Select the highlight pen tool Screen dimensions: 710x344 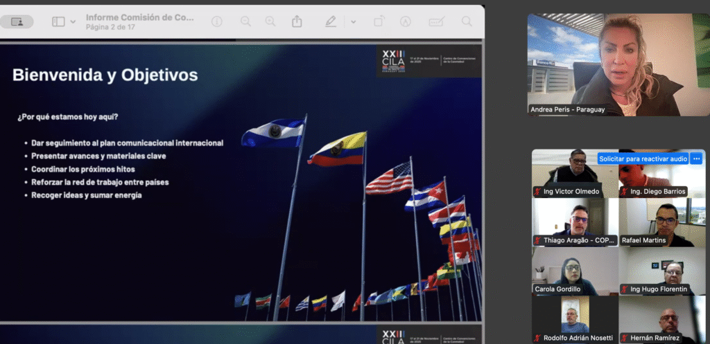[331, 21]
